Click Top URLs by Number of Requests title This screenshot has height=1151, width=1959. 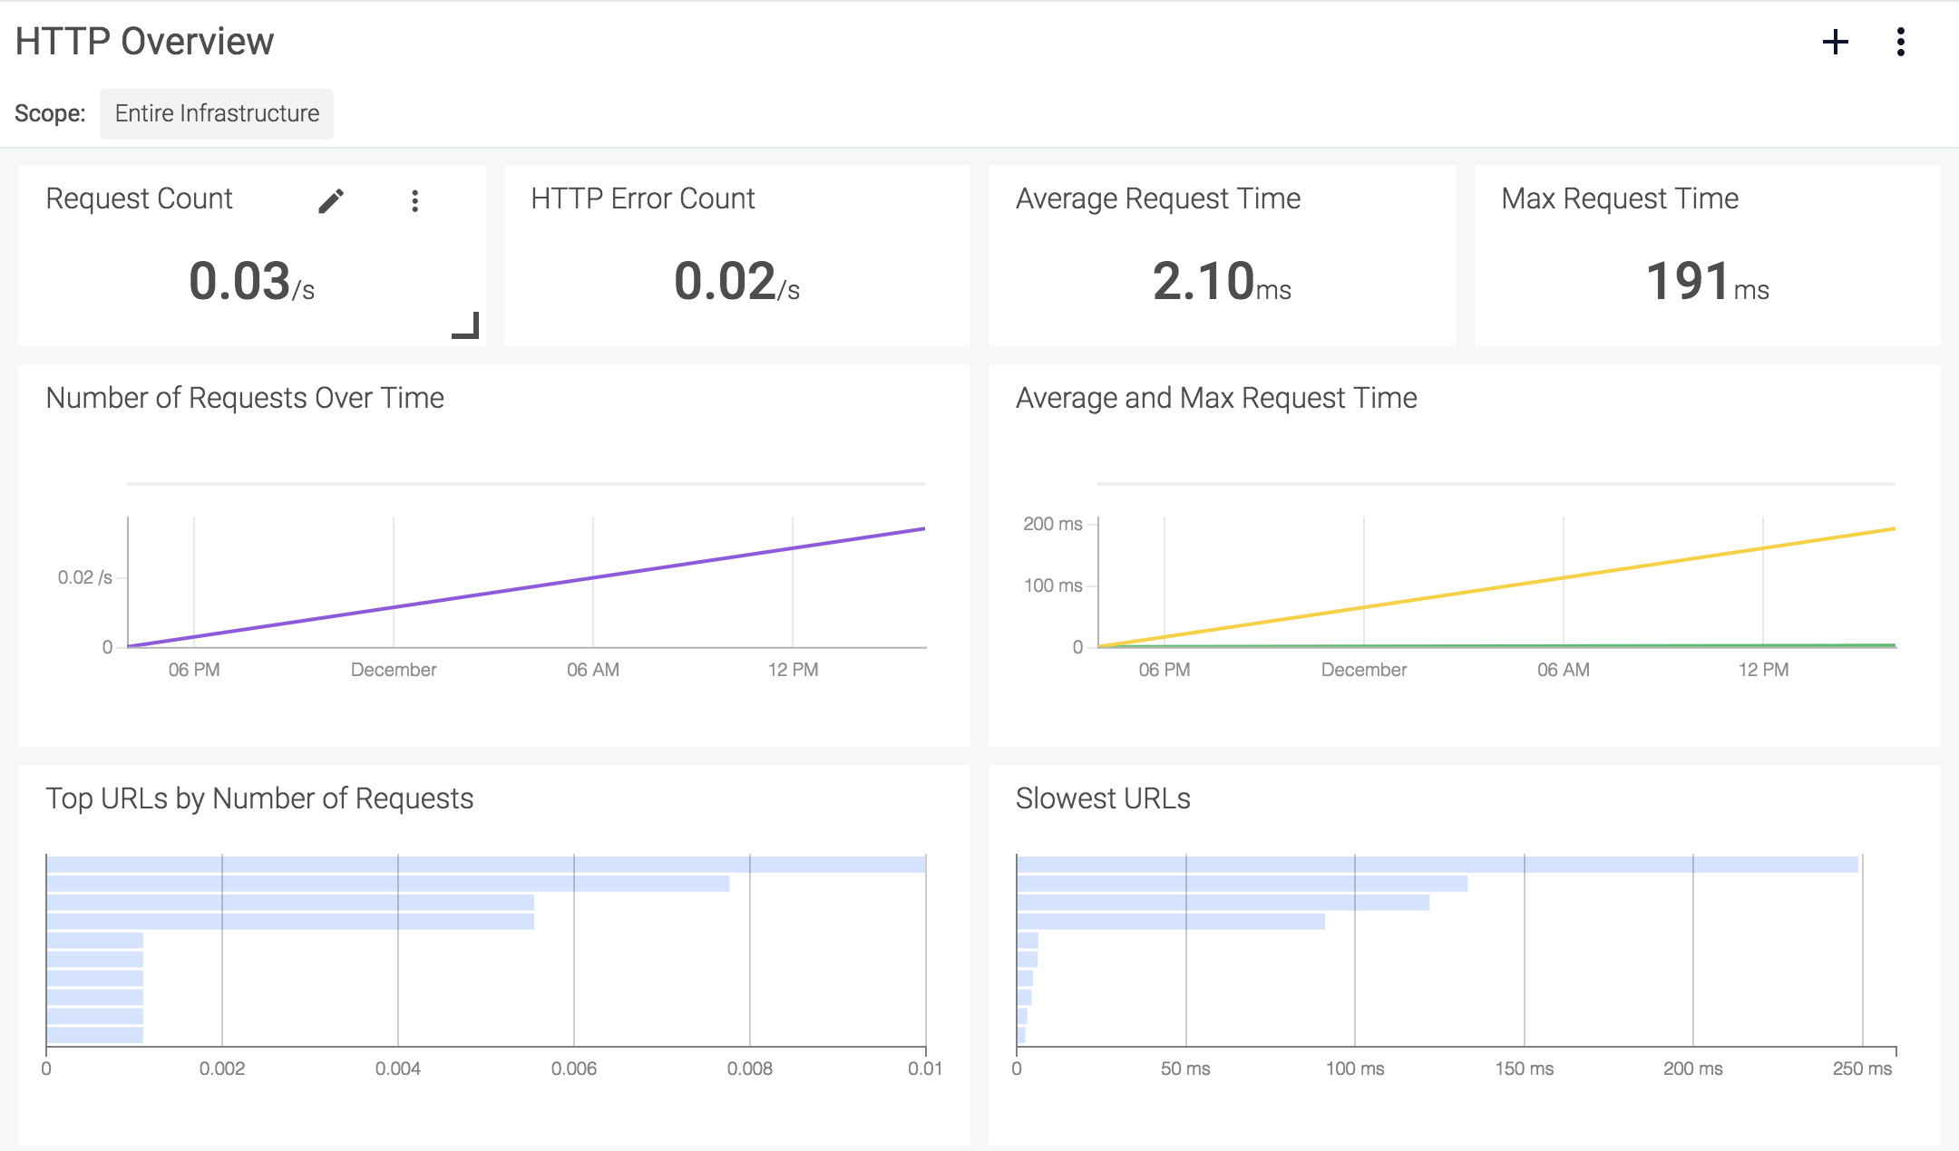point(259,798)
